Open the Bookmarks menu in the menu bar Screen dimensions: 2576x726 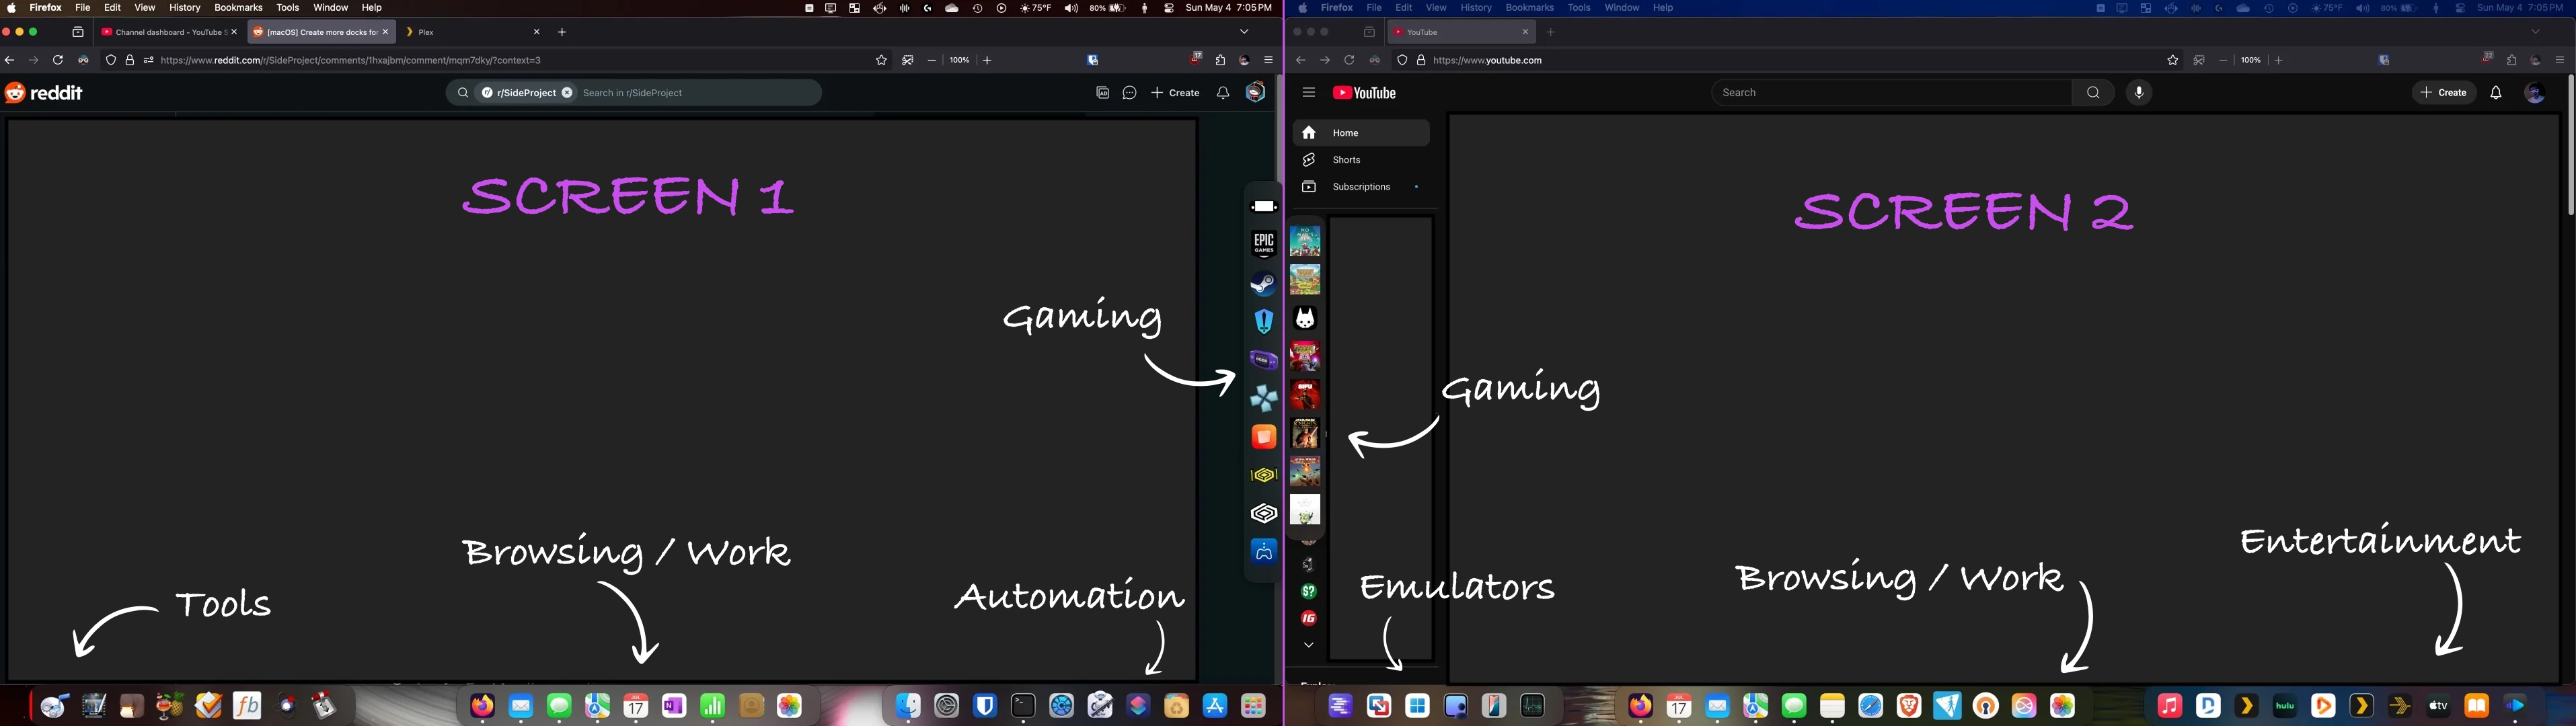coord(238,7)
